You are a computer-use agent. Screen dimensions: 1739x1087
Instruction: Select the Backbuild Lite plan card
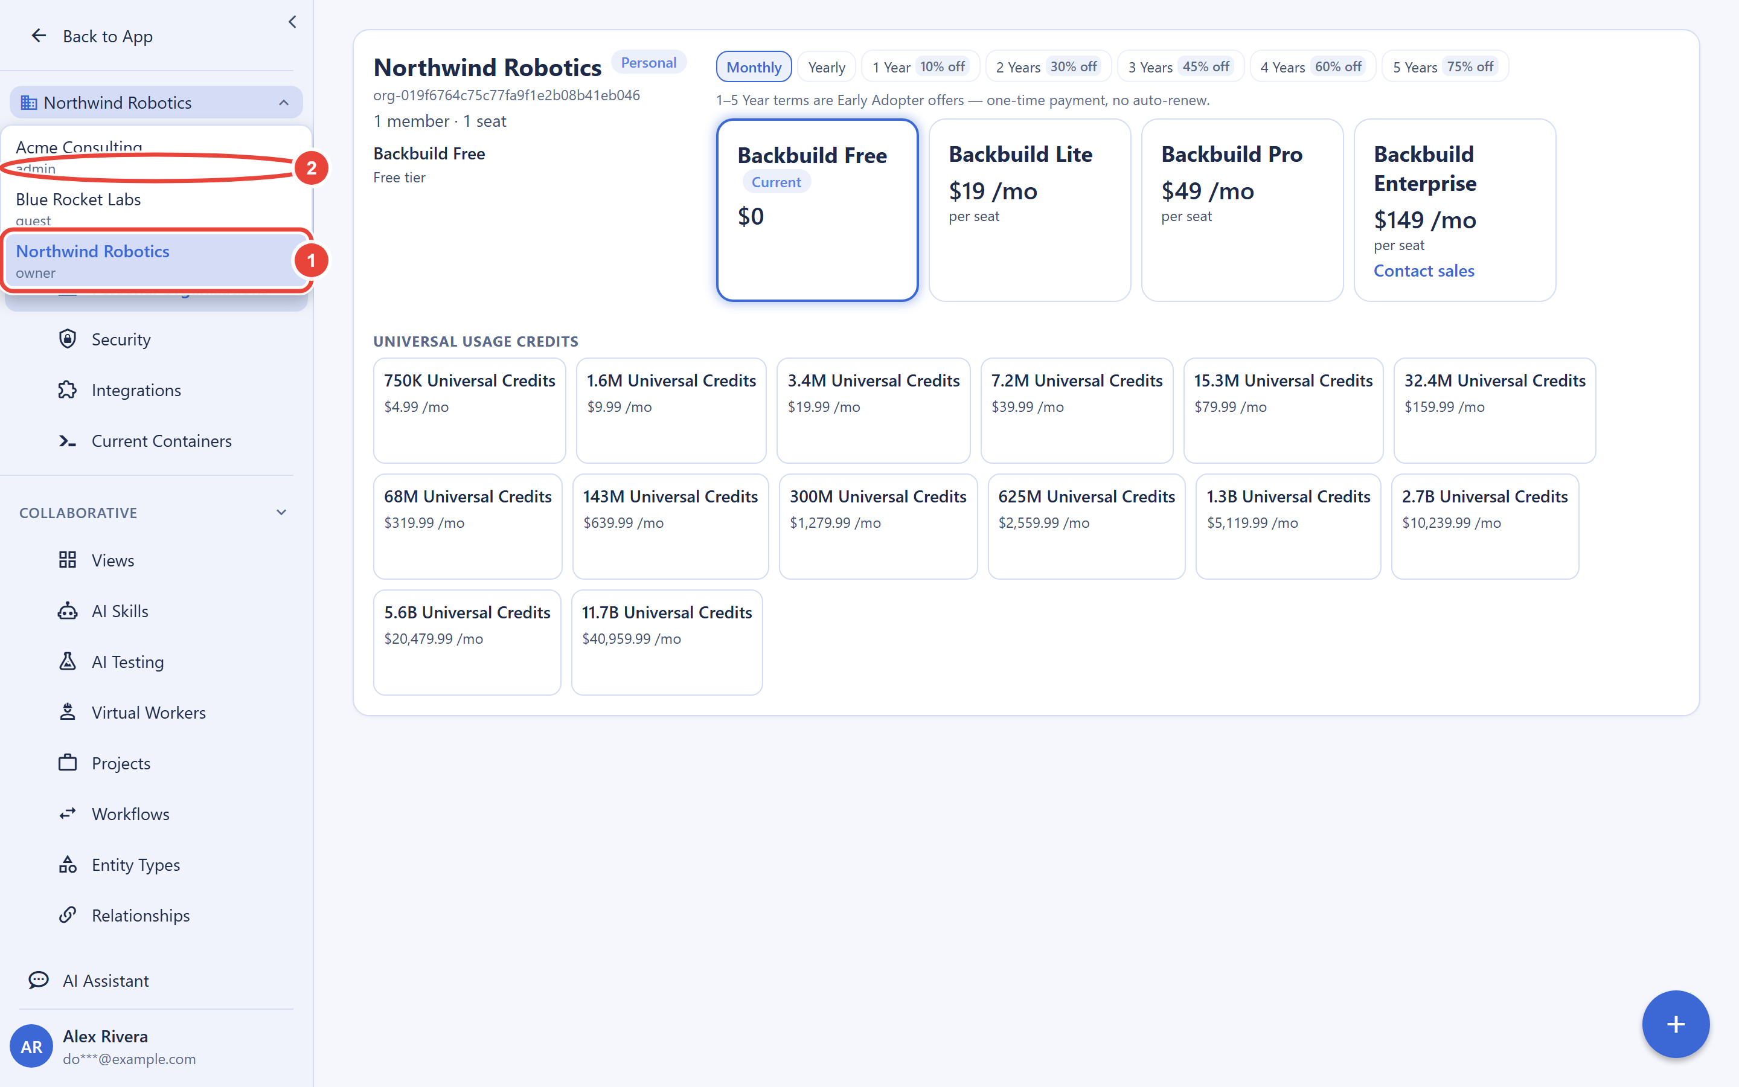(1030, 210)
